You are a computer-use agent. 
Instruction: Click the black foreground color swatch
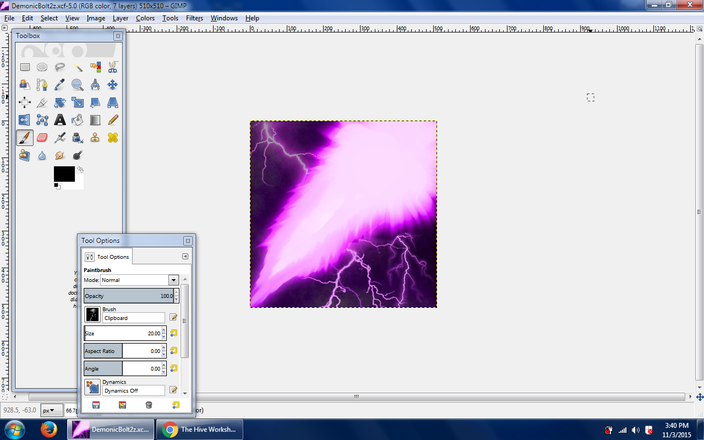tap(64, 174)
